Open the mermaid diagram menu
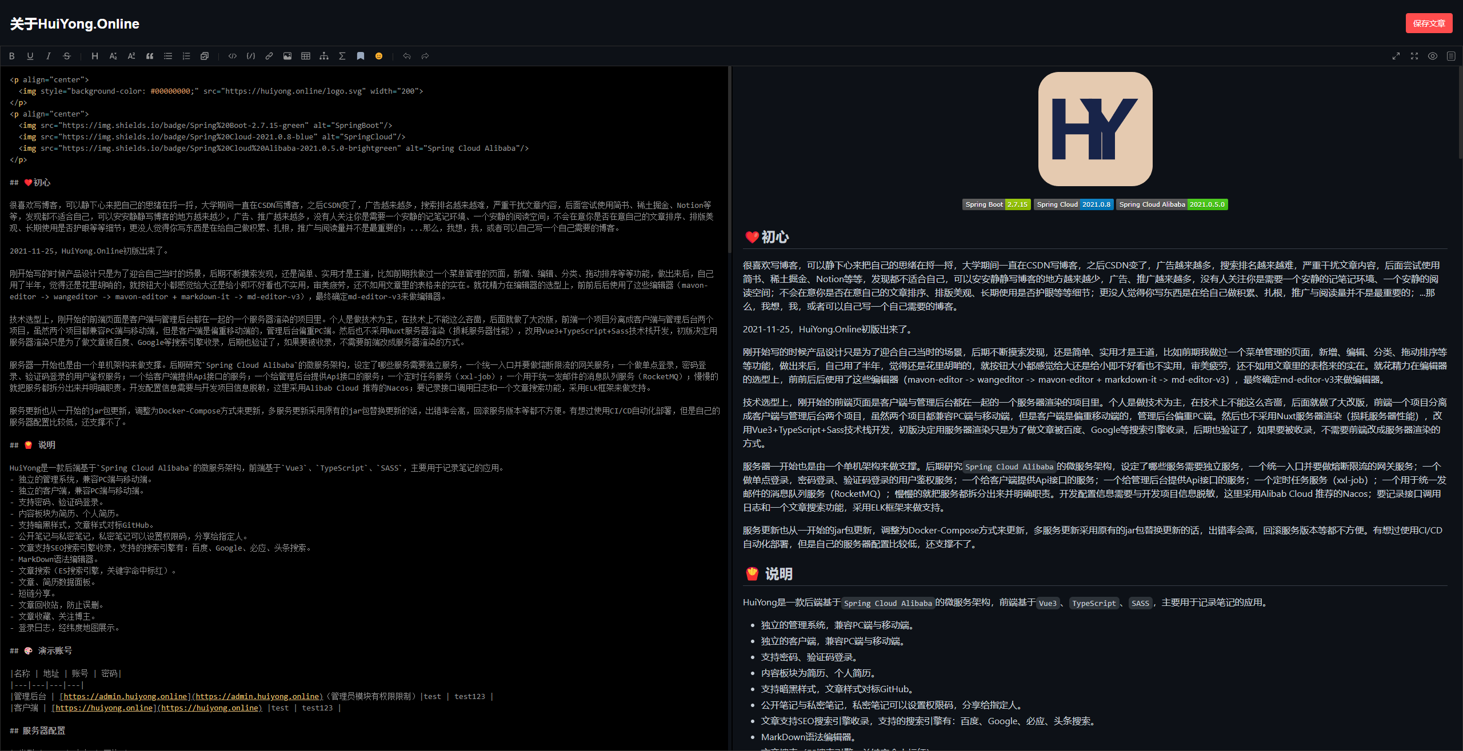 324,56
